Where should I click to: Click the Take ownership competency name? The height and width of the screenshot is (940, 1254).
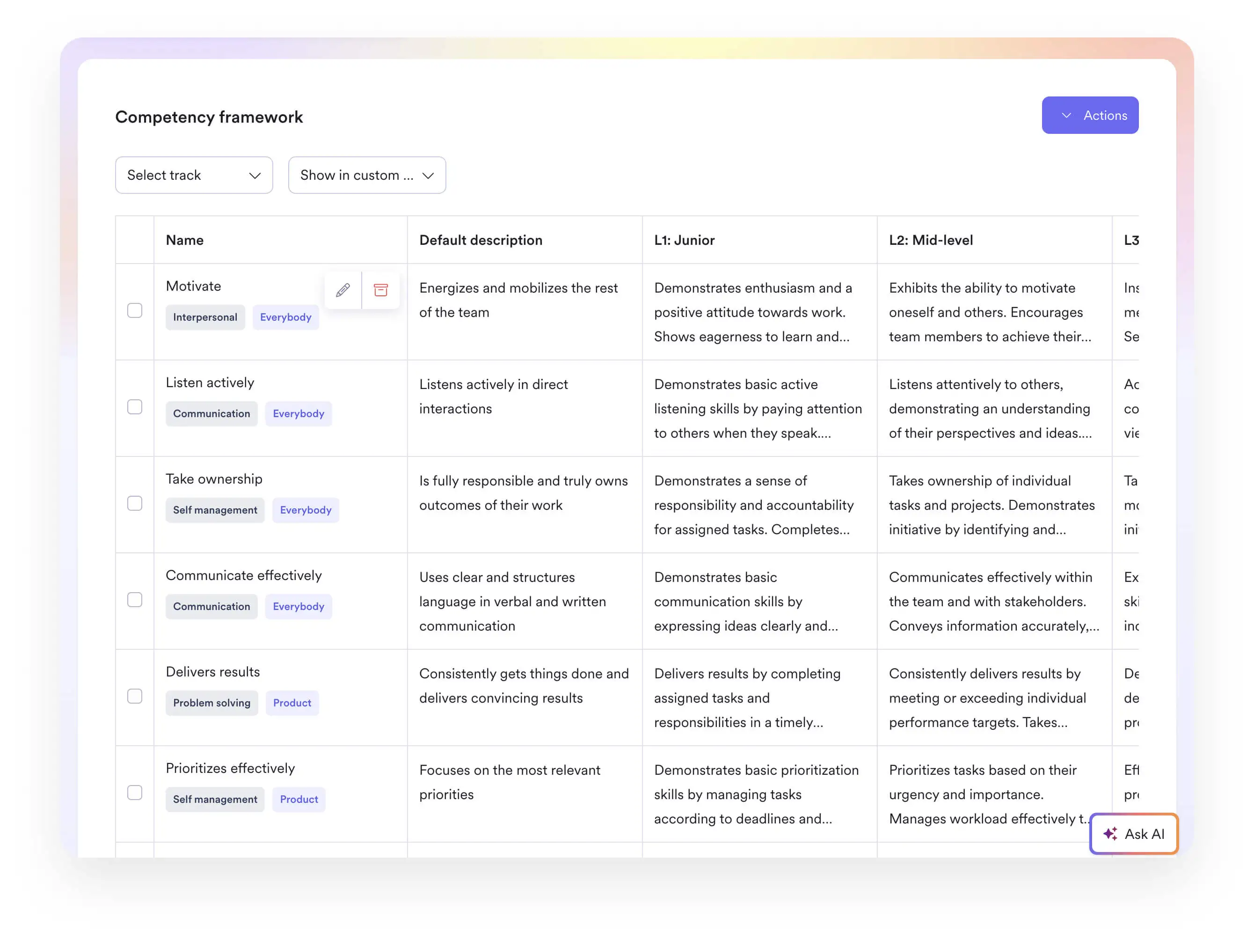214,479
